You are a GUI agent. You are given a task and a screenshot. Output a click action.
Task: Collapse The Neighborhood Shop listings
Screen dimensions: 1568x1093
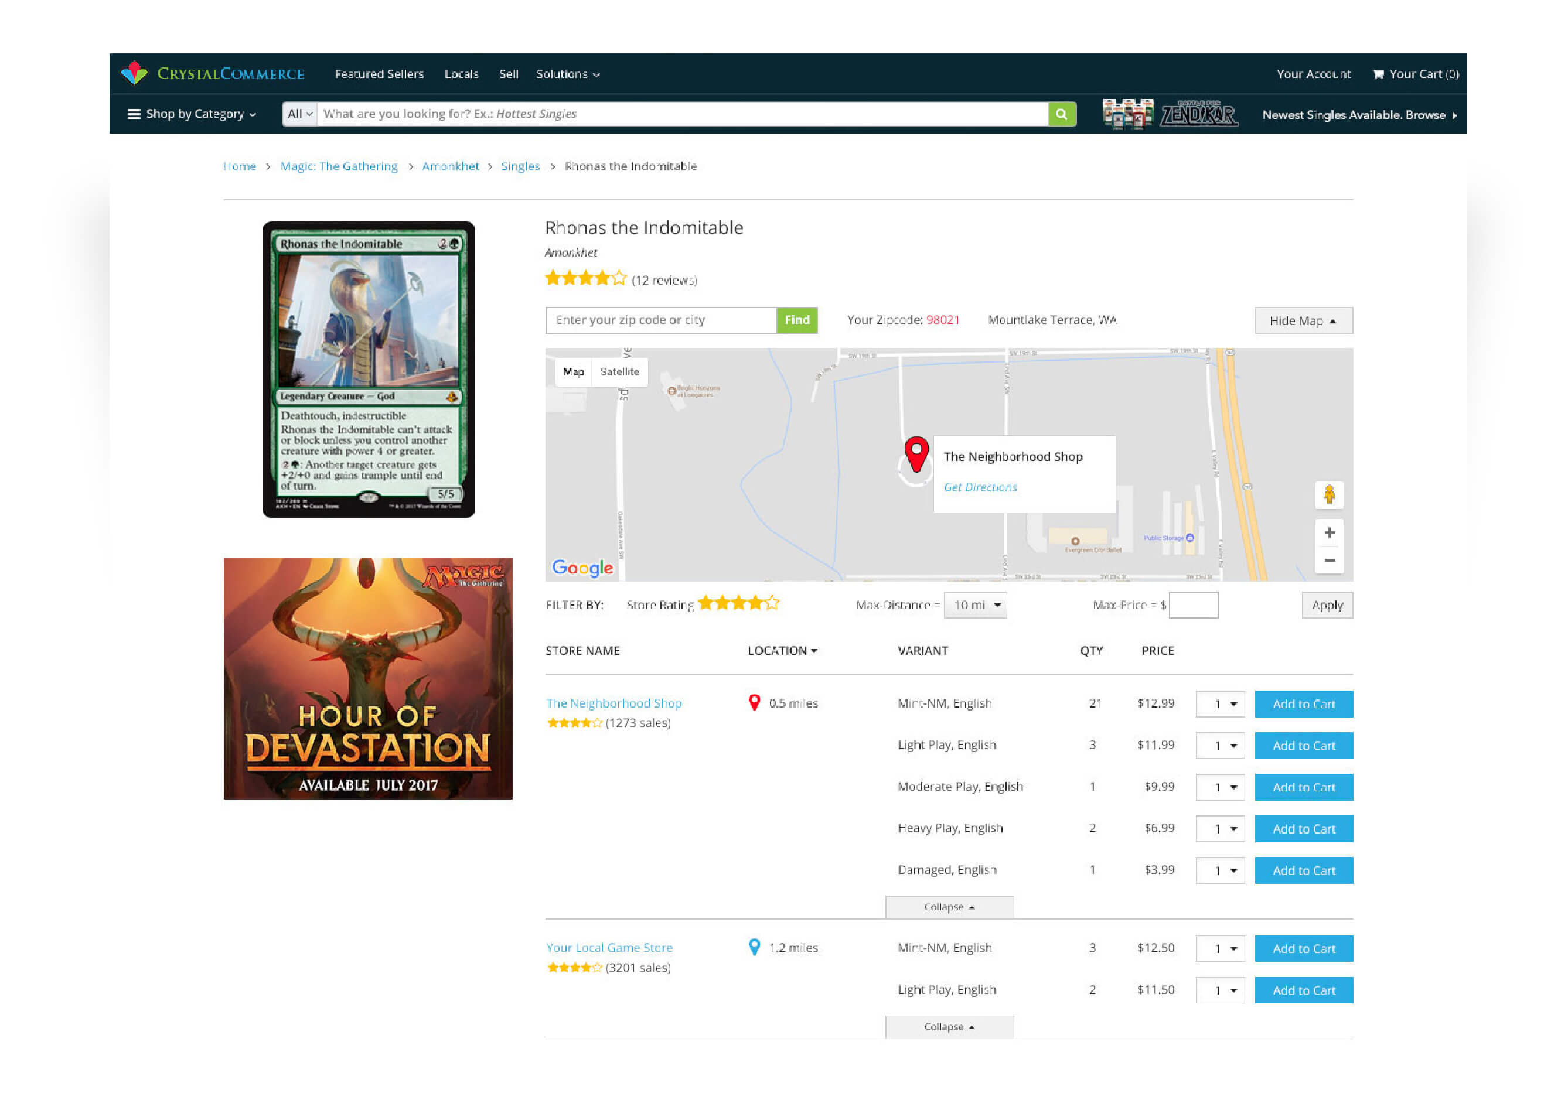pos(949,907)
